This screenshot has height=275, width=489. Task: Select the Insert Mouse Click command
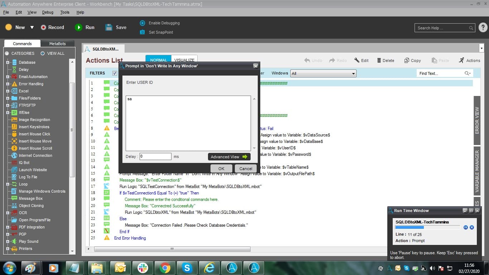tap(34, 134)
